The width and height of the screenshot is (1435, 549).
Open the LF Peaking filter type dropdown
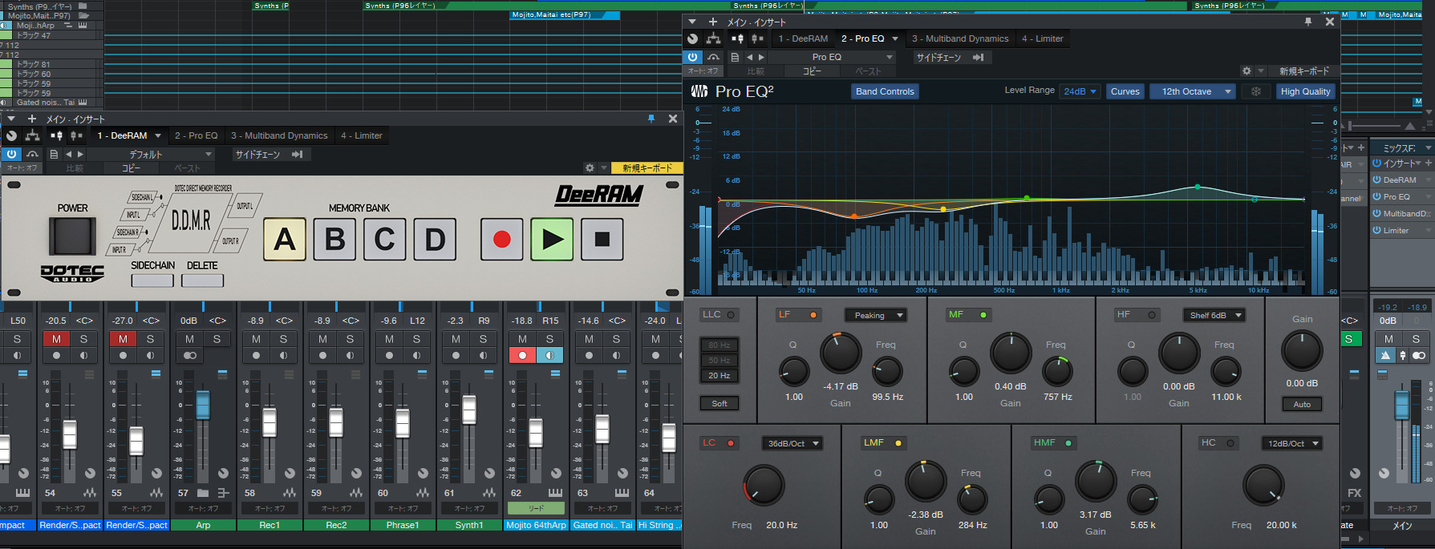(876, 316)
